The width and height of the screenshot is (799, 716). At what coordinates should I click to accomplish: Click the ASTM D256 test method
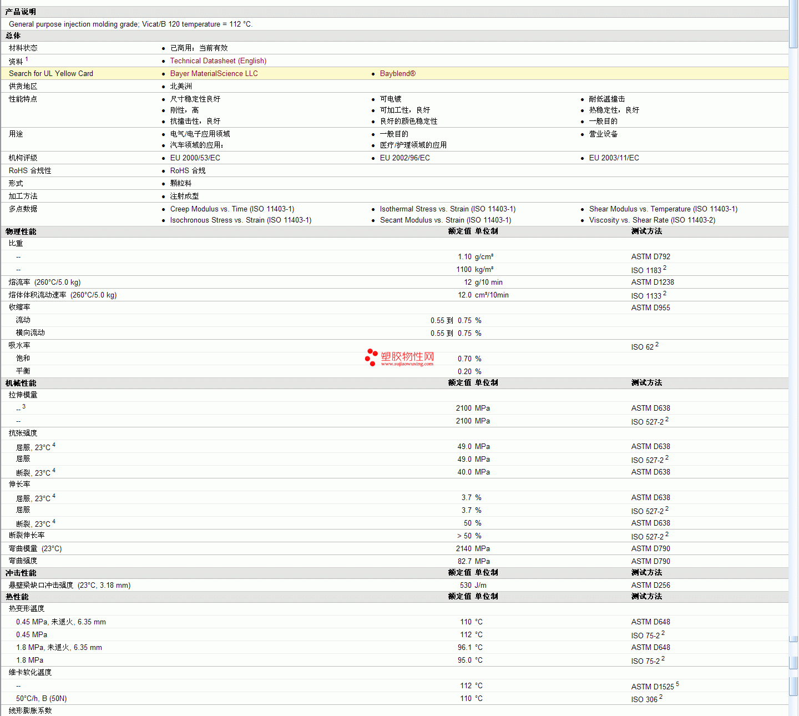[x=651, y=586]
